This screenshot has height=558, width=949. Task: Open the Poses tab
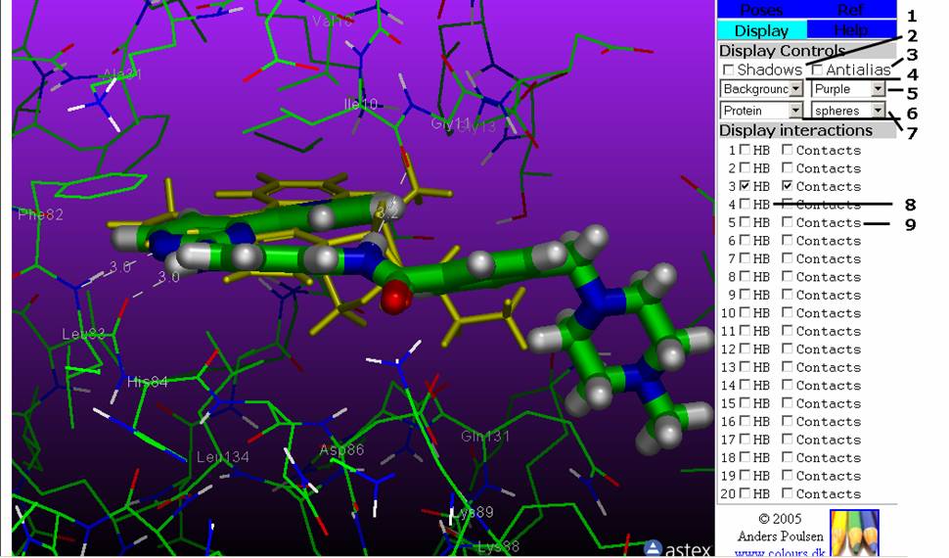tap(761, 9)
